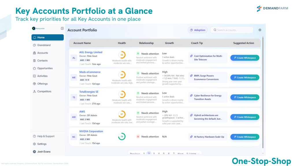The image size is (296, 166).
Task: Go to the Competitors section
Action: [x=43, y=91]
